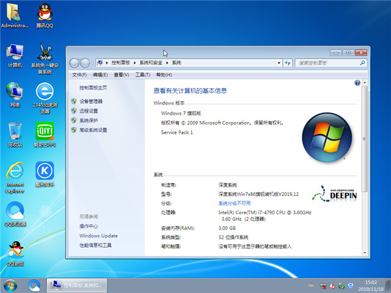Image resolution: width=391 pixels, height=293 pixels.
Task: Open the address bar history dropdown arrow
Action: 279,63
